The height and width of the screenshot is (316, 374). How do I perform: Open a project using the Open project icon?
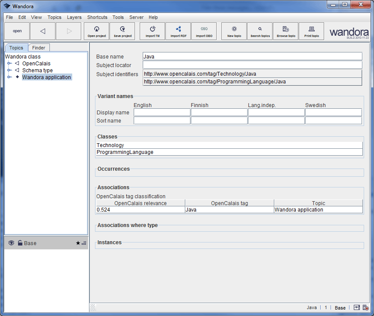tap(96, 31)
